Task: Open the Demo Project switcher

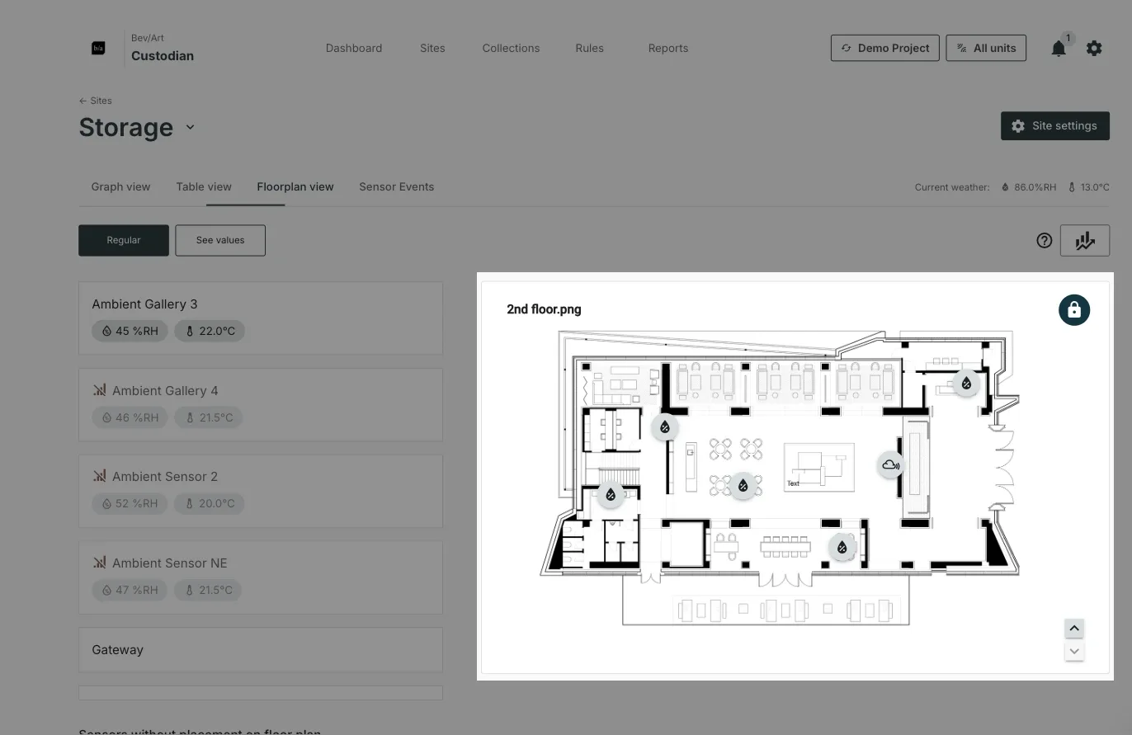Action: tap(885, 48)
